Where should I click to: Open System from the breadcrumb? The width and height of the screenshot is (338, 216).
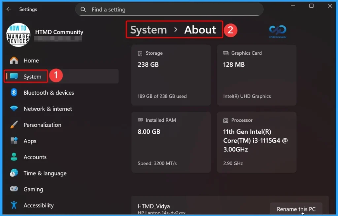coord(148,30)
